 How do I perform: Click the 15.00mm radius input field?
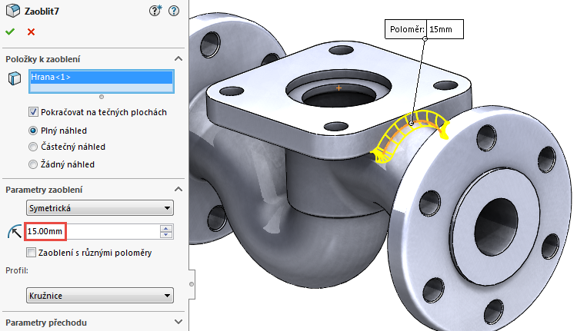pyautogui.click(x=92, y=231)
